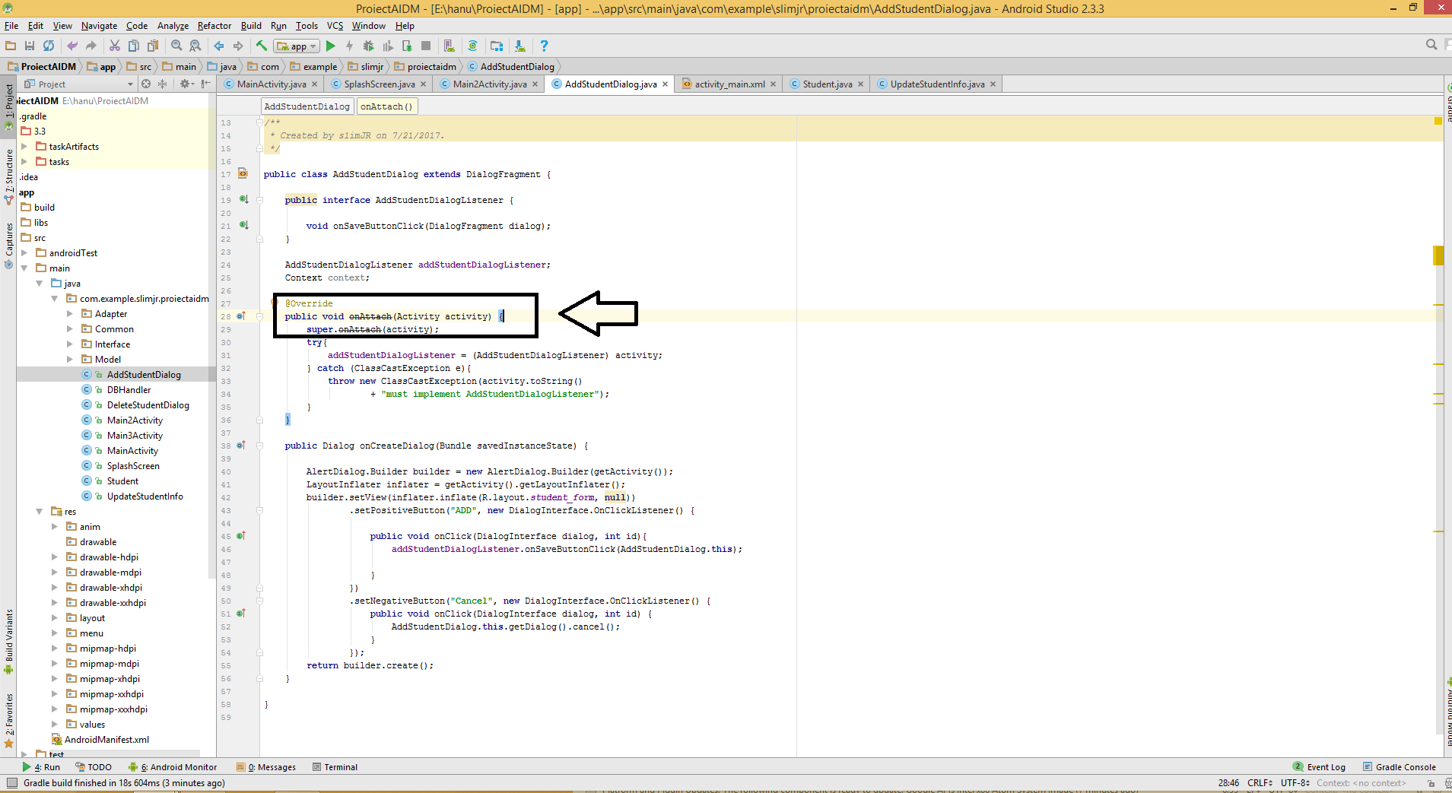Click Scroll from Source target icon

coord(146,84)
